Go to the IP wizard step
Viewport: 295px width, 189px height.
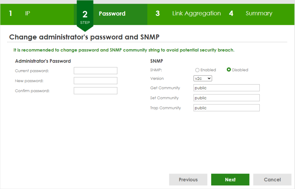click(x=27, y=13)
